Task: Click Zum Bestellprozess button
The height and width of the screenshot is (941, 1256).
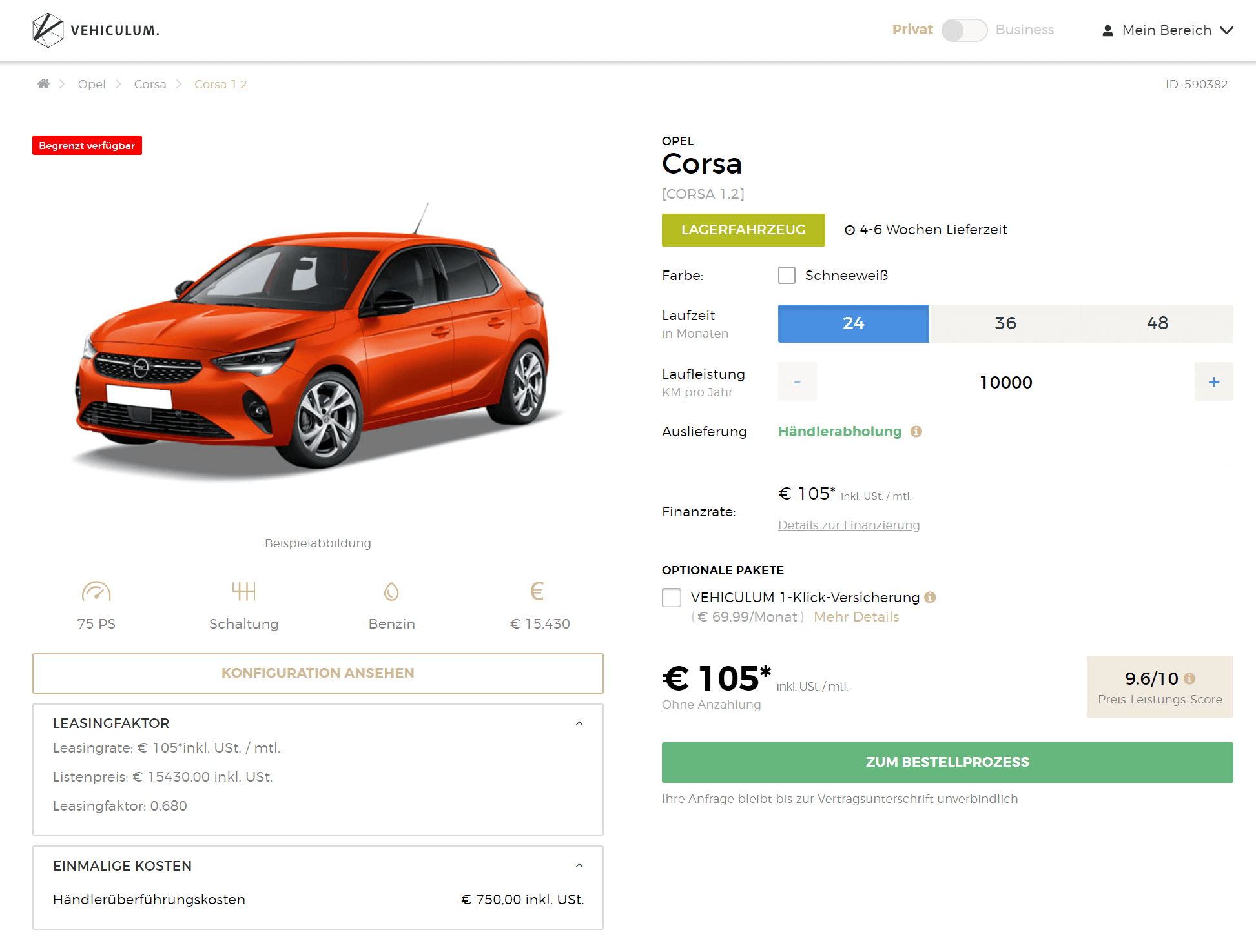Action: click(947, 762)
